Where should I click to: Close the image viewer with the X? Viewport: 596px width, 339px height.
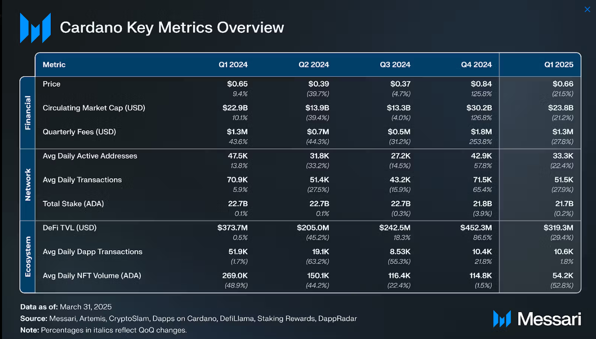(x=587, y=9)
